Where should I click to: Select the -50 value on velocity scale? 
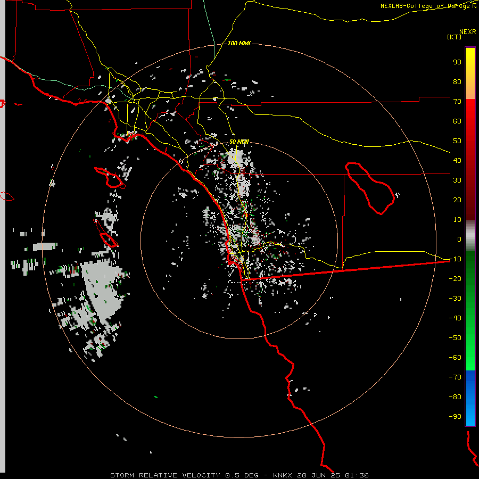coord(455,338)
